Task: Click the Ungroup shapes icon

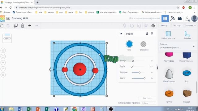Action: (139, 26)
